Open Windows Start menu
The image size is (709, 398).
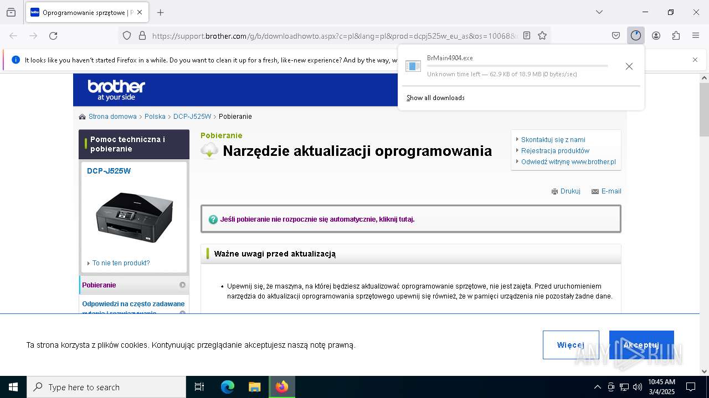[13, 387]
